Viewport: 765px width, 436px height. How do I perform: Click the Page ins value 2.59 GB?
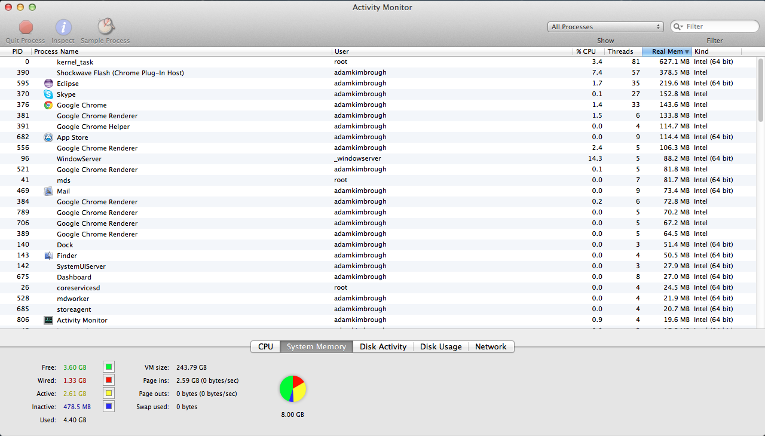click(x=208, y=380)
